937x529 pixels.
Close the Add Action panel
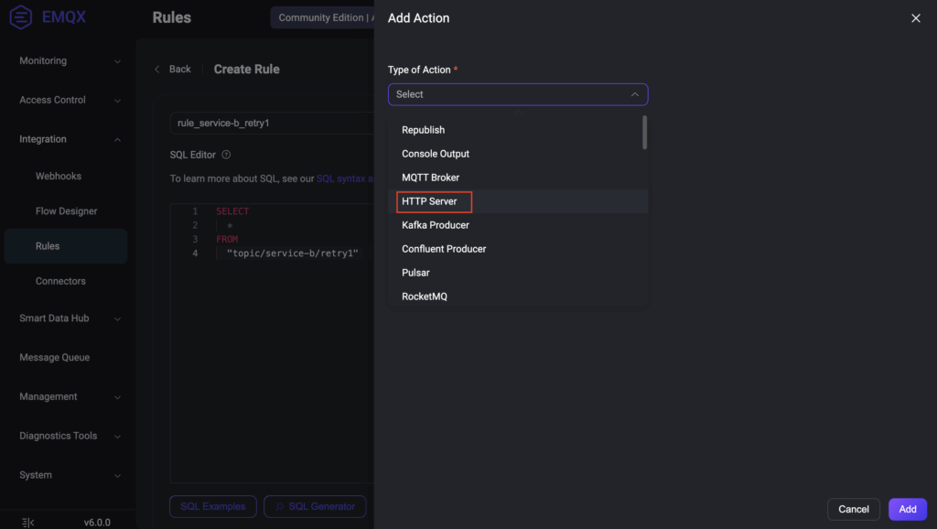click(915, 18)
